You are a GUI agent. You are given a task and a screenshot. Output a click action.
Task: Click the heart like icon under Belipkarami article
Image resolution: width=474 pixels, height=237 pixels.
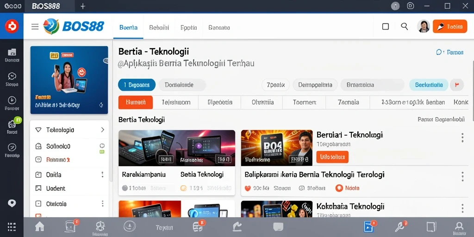248,188
